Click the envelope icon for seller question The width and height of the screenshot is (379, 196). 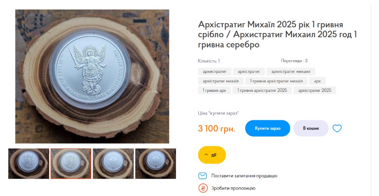pos(203,176)
